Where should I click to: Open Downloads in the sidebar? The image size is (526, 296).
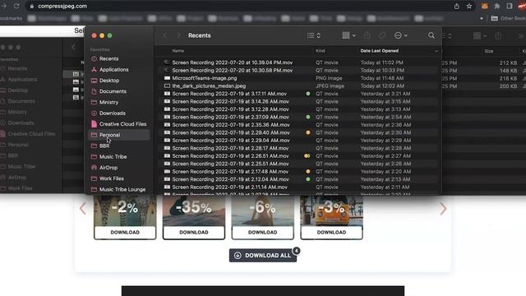coord(113,113)
